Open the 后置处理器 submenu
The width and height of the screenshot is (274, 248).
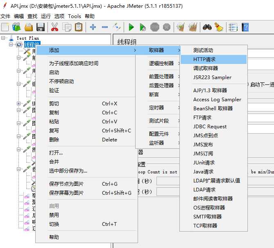coord(161,85)
